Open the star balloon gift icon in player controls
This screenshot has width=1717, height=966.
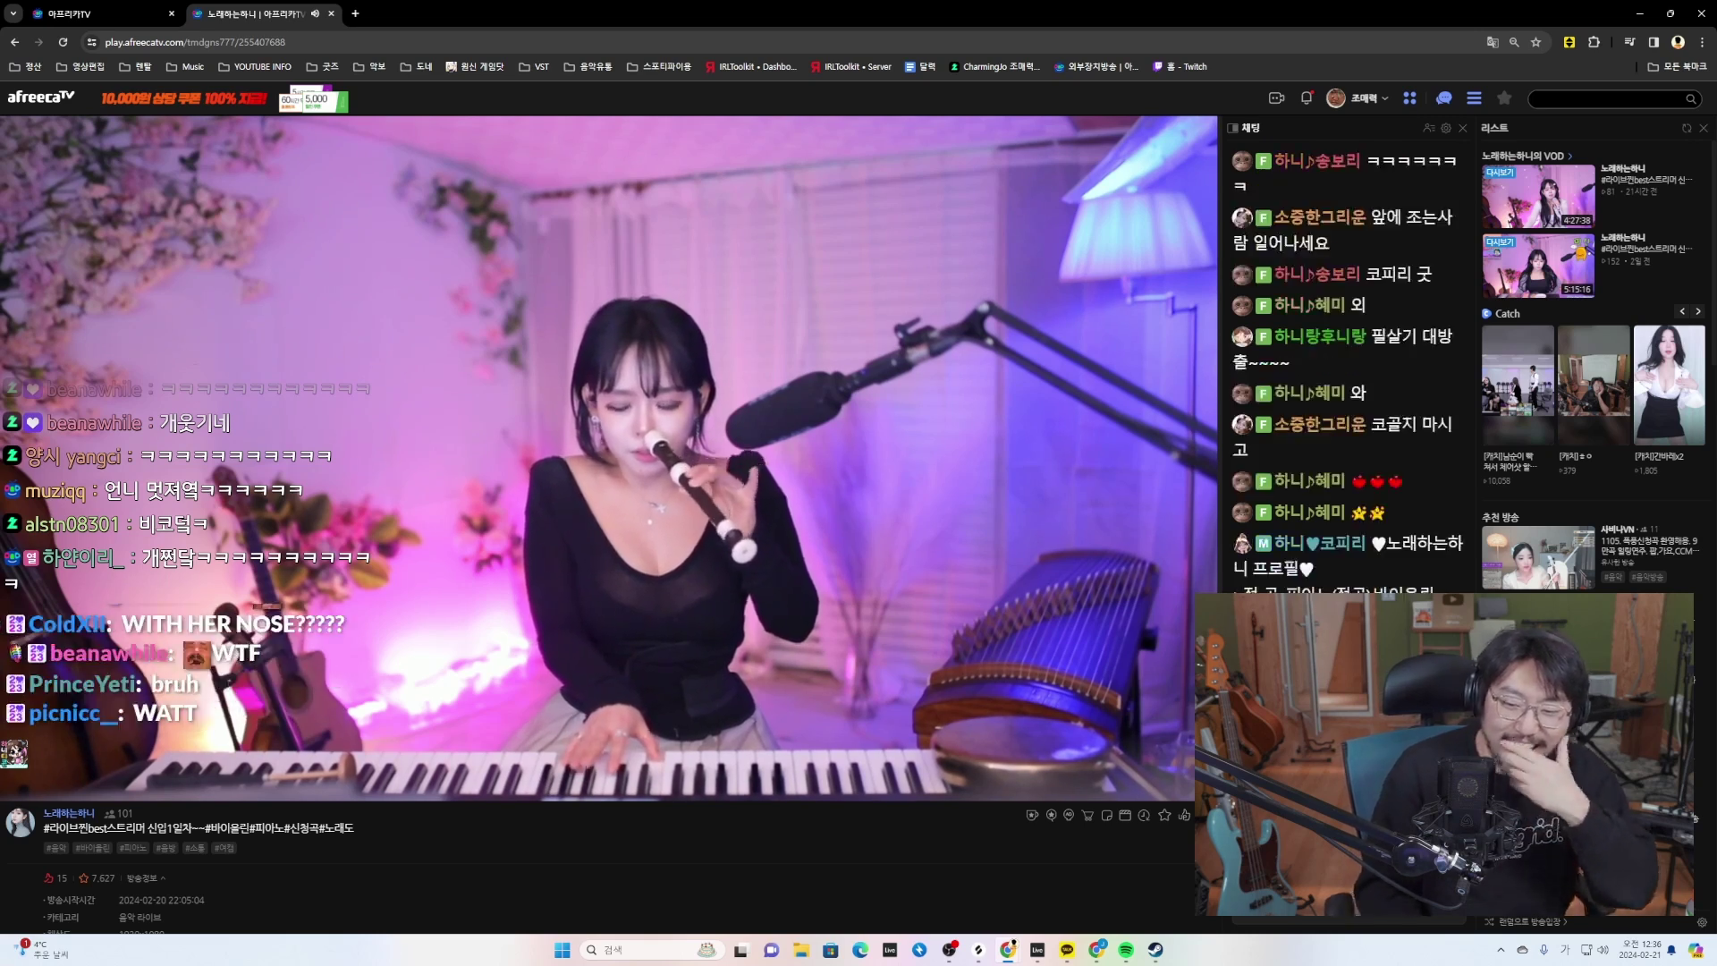[1051, 815]
